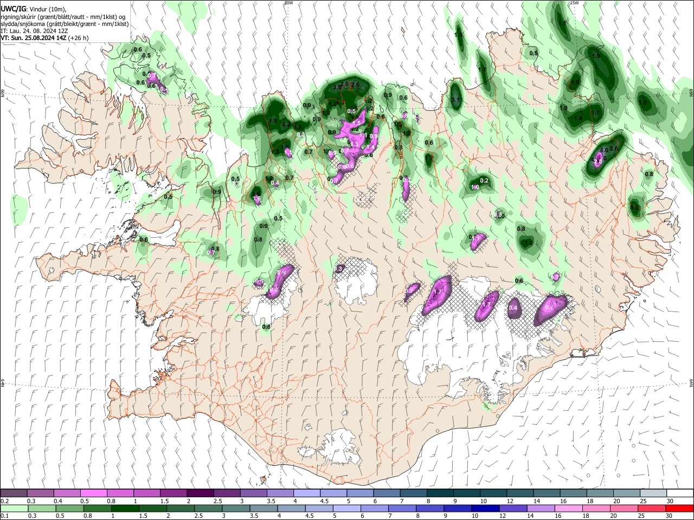Click the darkest green rain swatch starting at 1
The height and width of the screenshot is (520, 694).
tap(125, 508)
